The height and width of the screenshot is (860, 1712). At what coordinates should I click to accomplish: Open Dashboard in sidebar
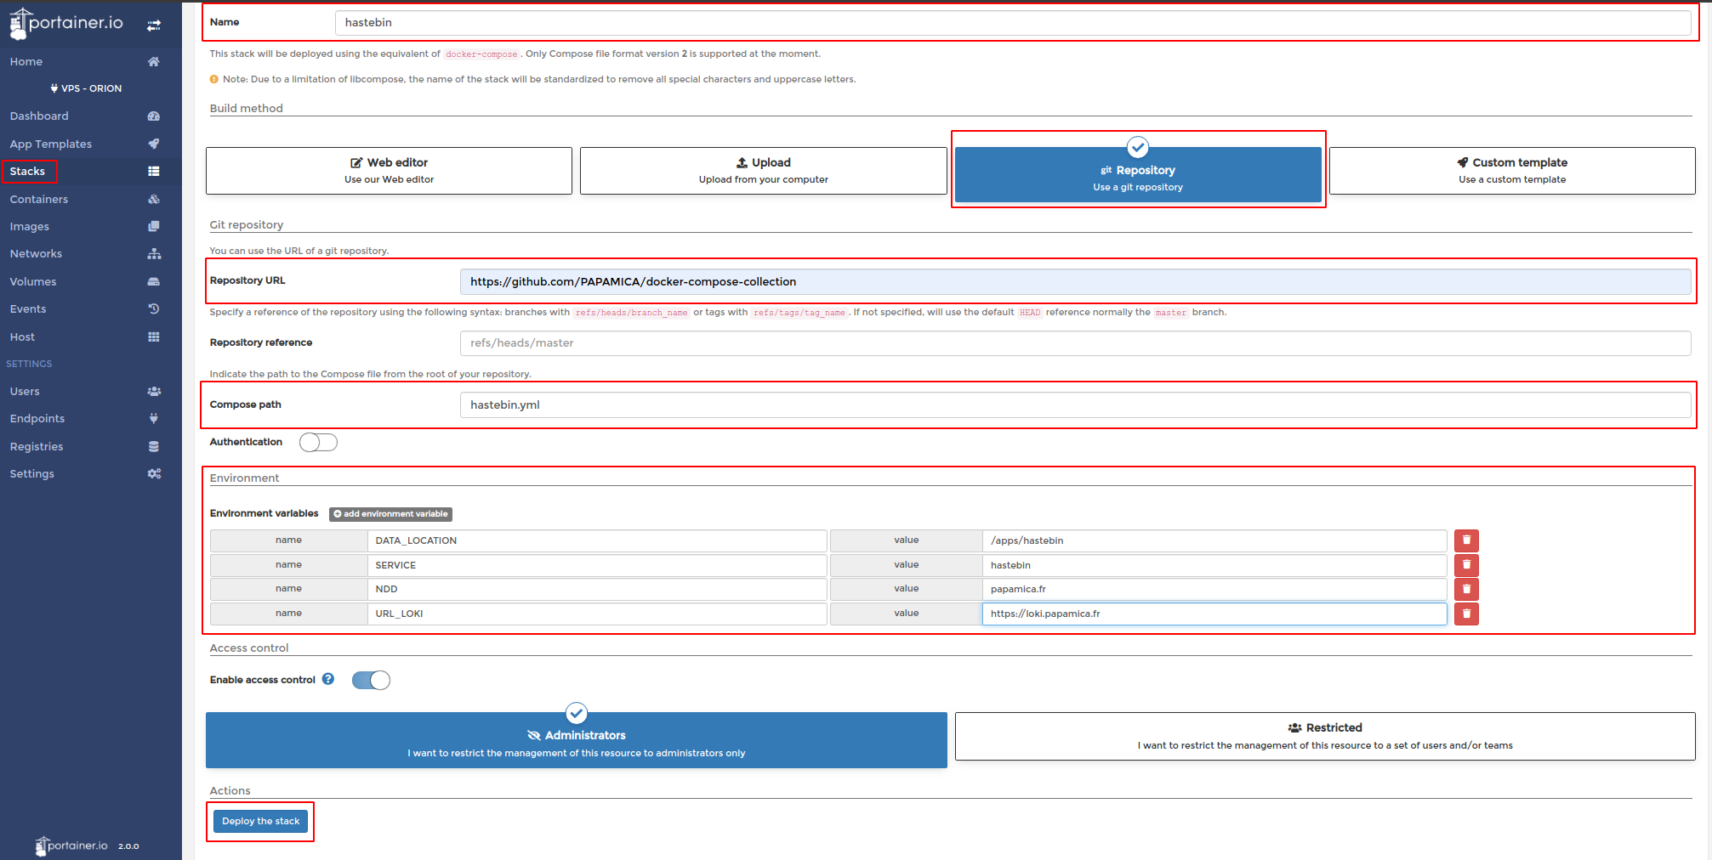tap(39, 116)
